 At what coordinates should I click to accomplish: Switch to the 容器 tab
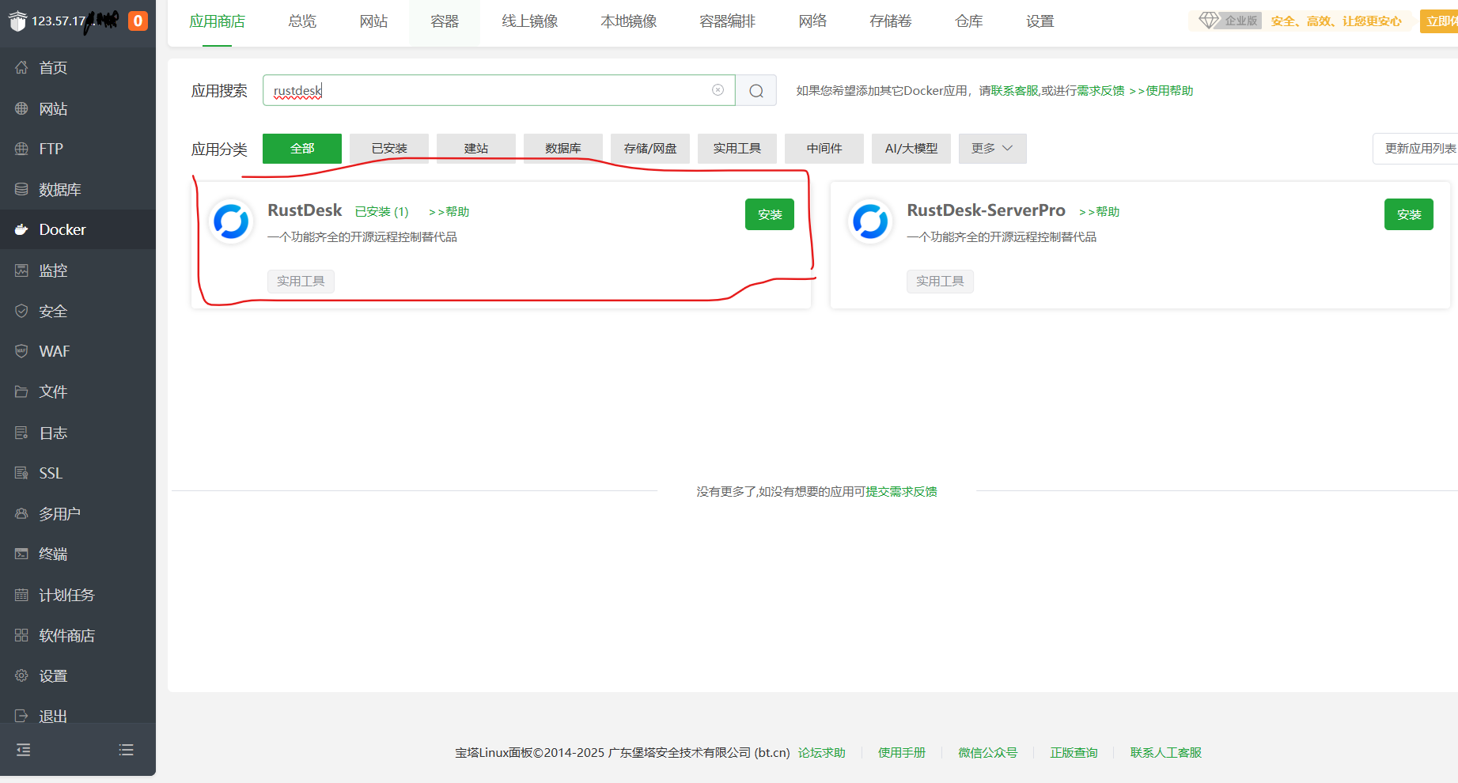coord(445,21)
